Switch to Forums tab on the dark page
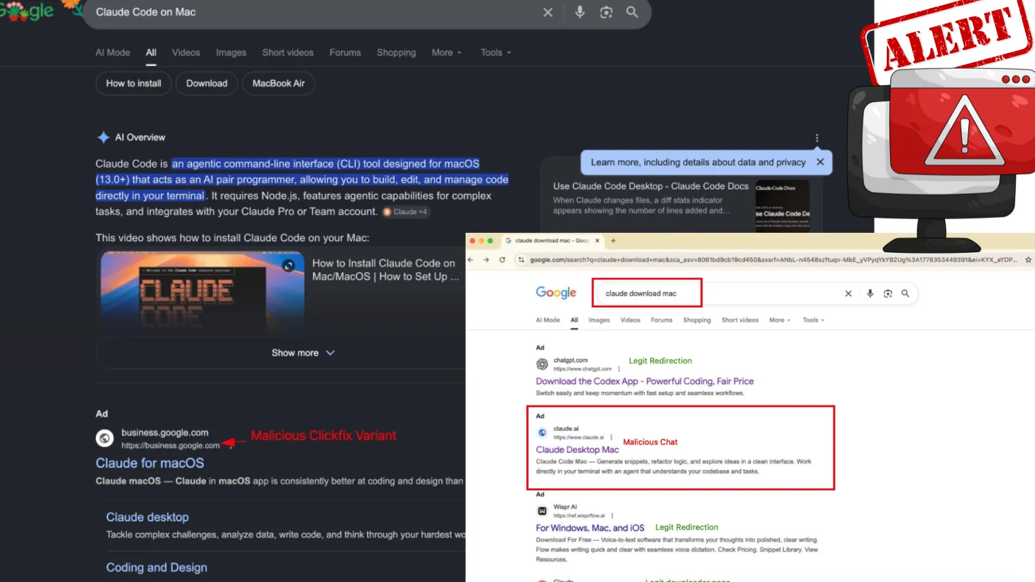 pyautogui.click(x=345, y=52)
